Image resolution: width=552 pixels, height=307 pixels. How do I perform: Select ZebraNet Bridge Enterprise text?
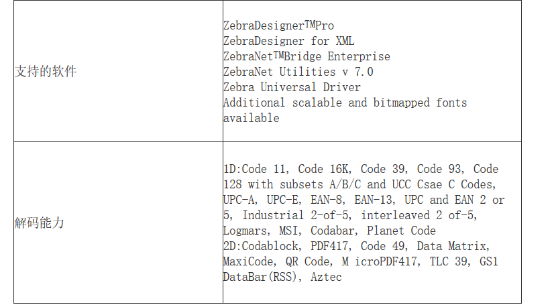coord(307,56)
